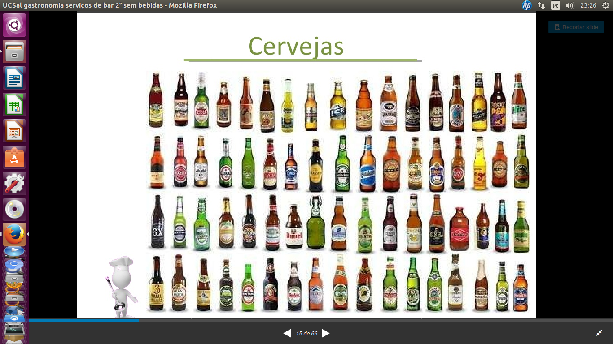Launch LibreOffice Impress presentation app

[x=14, y=131]
